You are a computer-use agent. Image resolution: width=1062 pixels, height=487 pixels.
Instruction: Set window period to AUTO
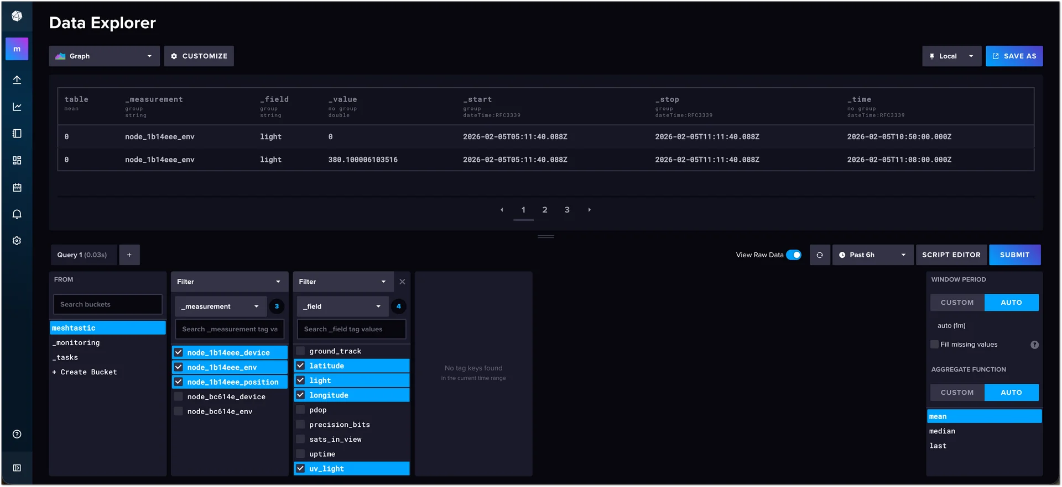(x=1012, y=303)
